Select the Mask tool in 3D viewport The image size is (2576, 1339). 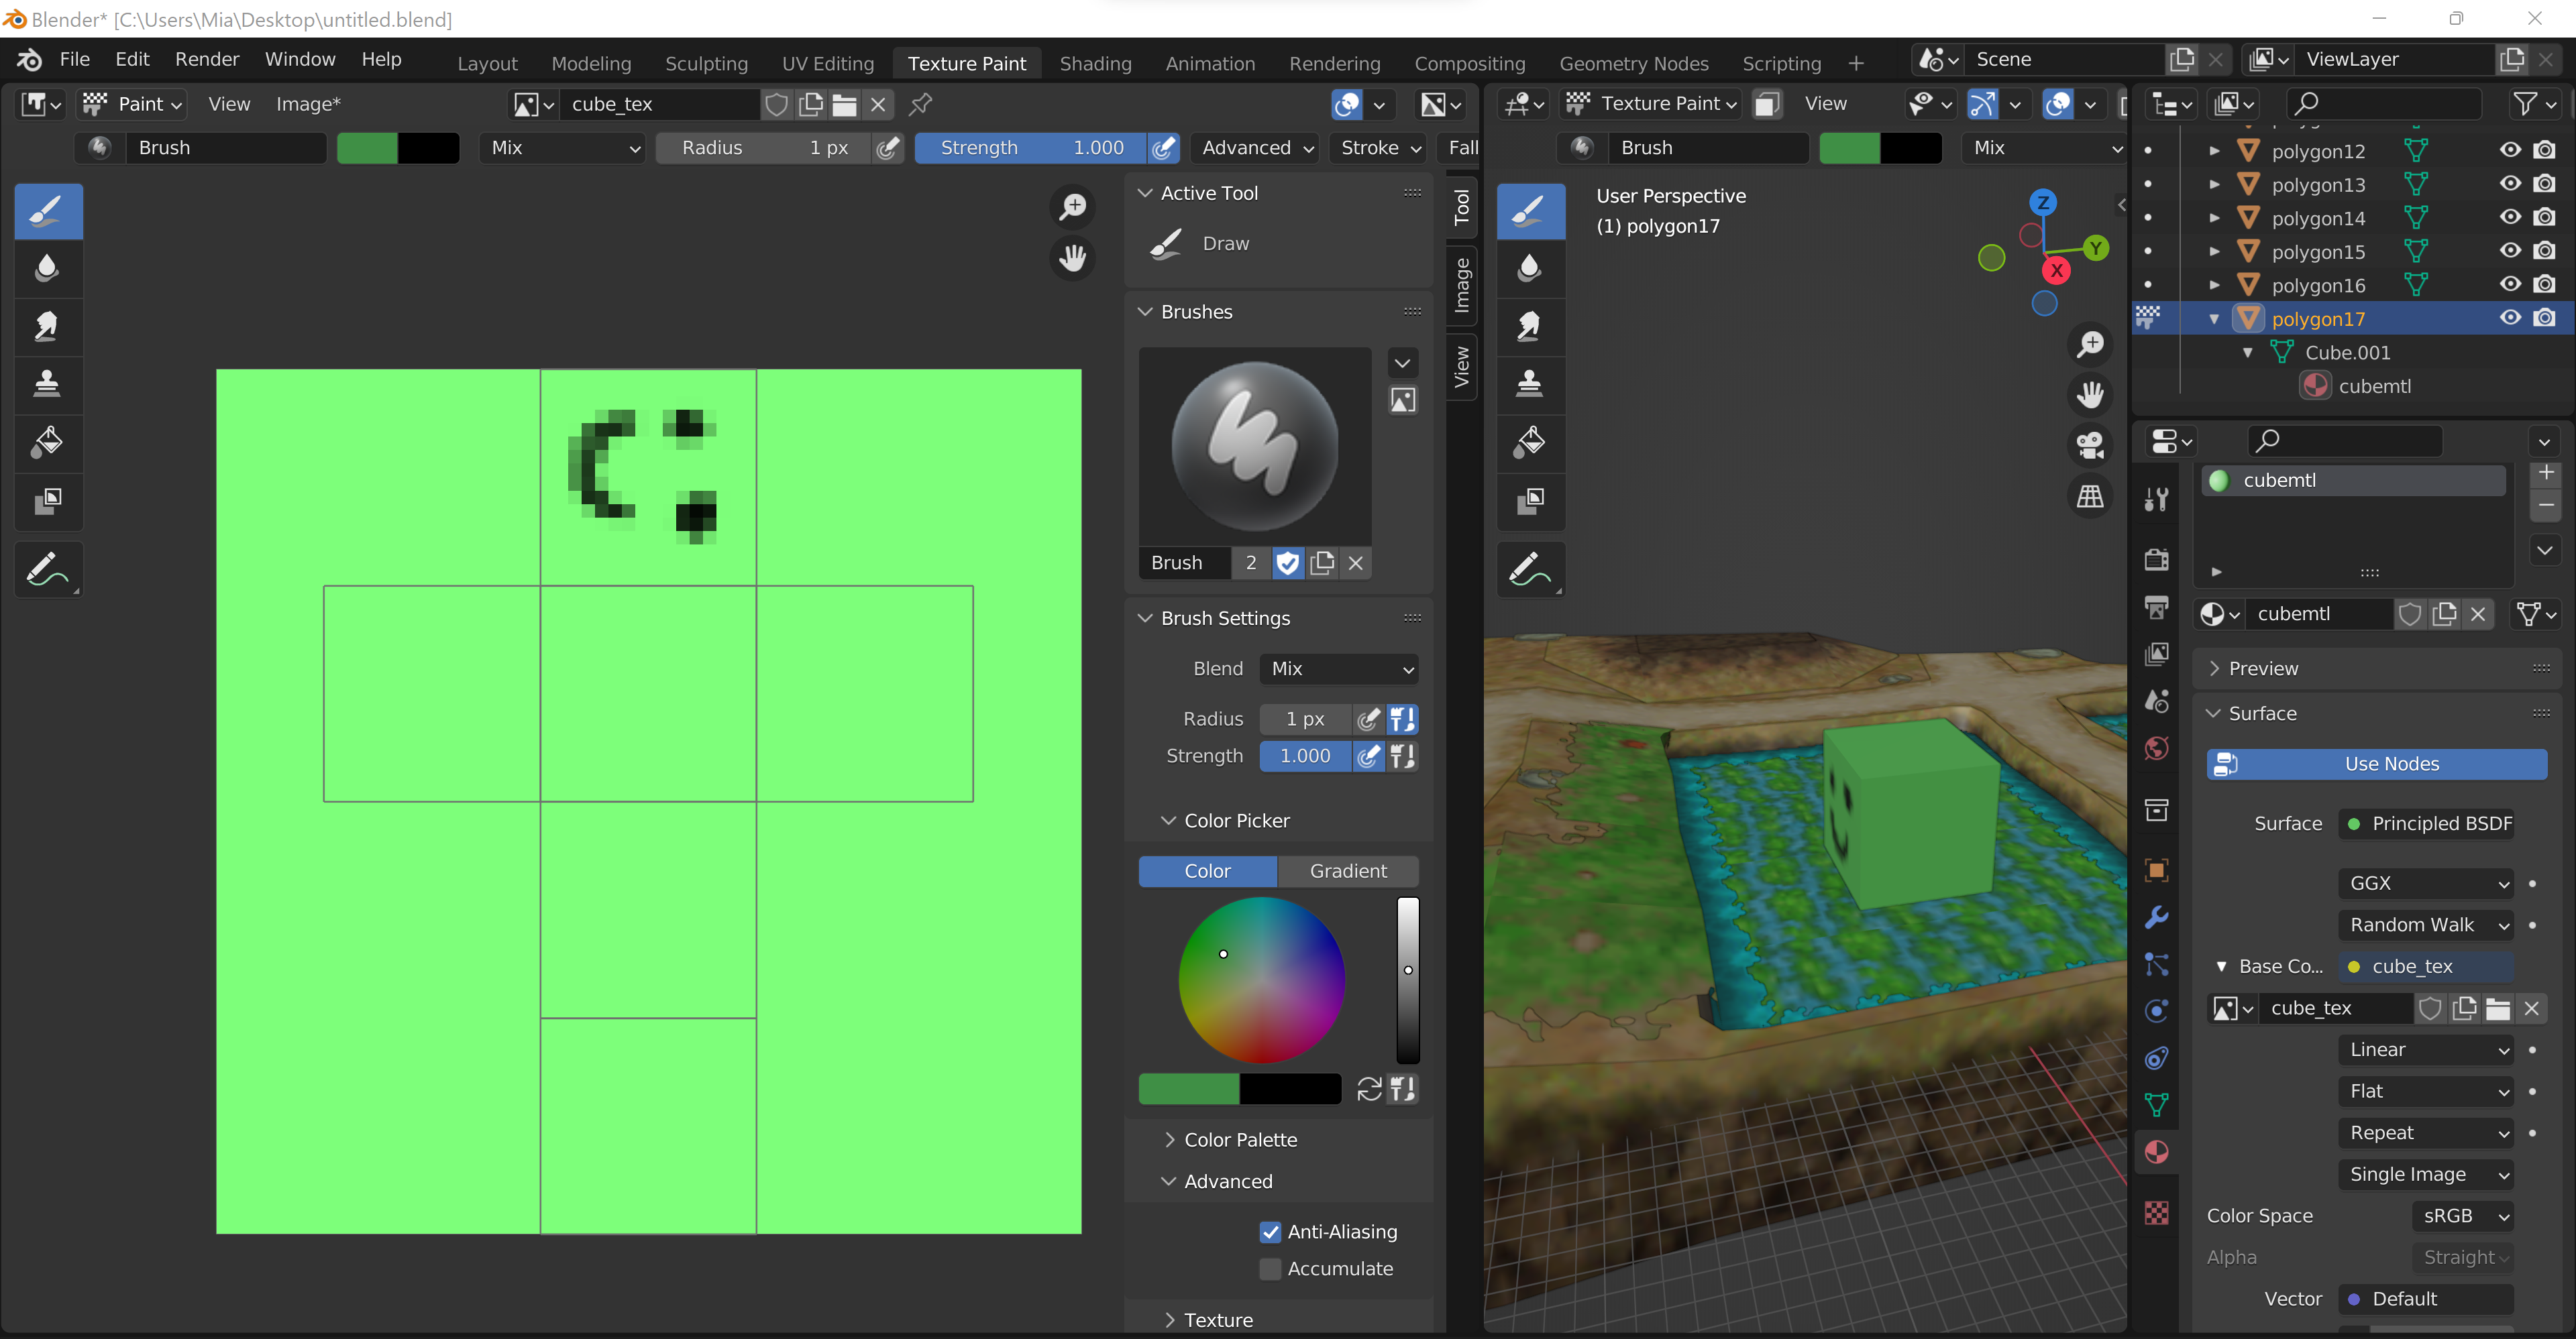[x=1530, y=500]
